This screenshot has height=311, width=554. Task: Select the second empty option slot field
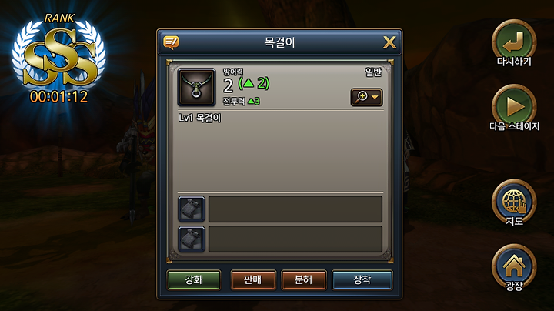pos(295,239)
